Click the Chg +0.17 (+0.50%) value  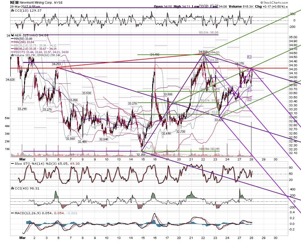coord(270,6)
